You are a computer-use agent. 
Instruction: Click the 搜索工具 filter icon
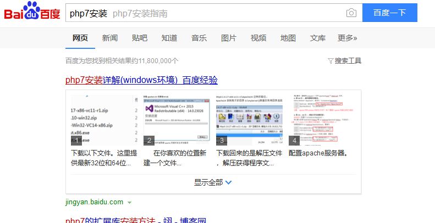coord(331,61)
